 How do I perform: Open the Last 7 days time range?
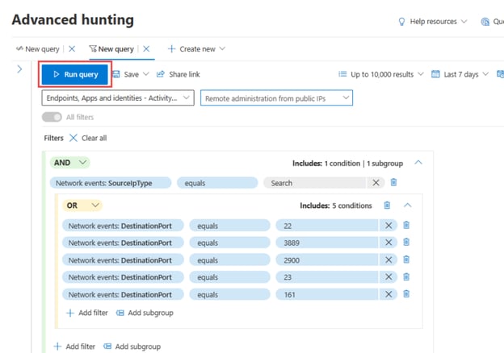(x=460, y=74)
